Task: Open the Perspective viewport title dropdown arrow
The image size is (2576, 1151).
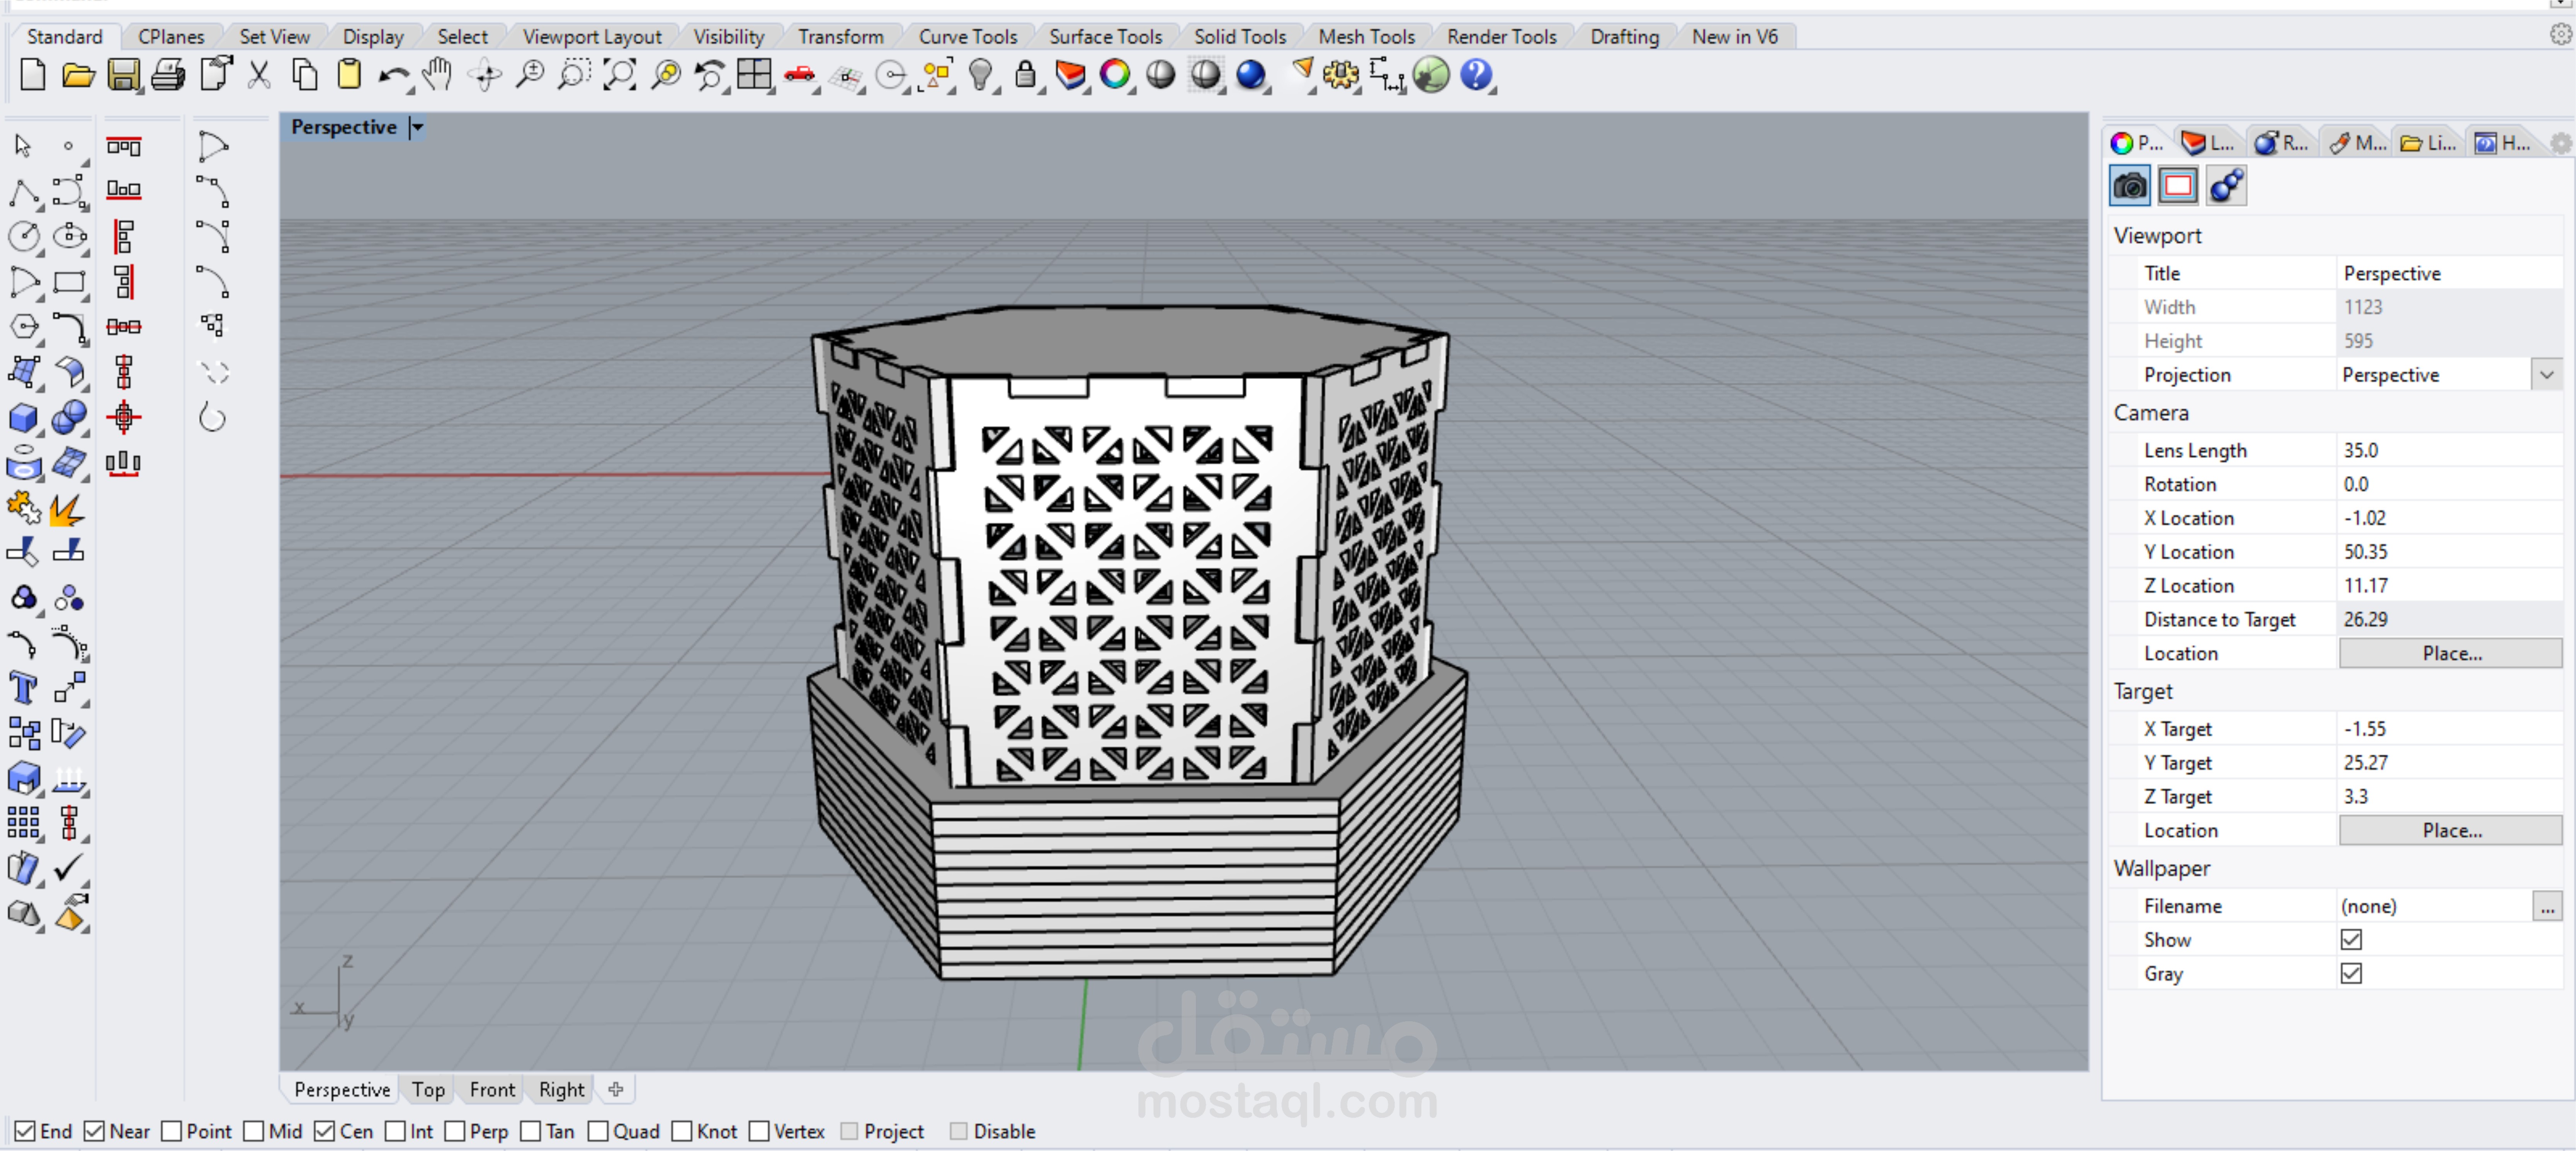Action: pos(418,127)
